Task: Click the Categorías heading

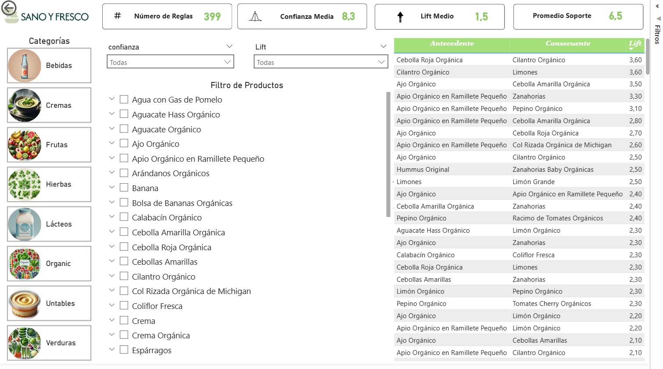Action: pos(49,41)
